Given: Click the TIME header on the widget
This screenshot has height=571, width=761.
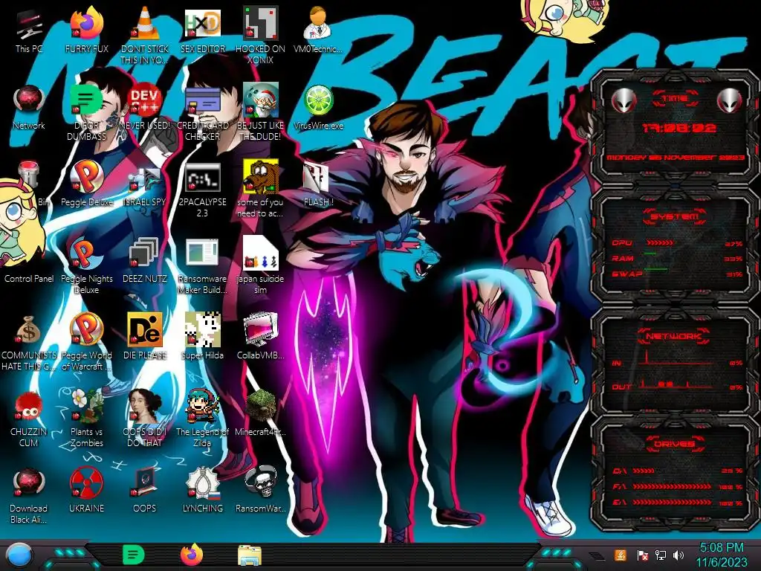Looking at the screenshot, I should pos(675,99).
